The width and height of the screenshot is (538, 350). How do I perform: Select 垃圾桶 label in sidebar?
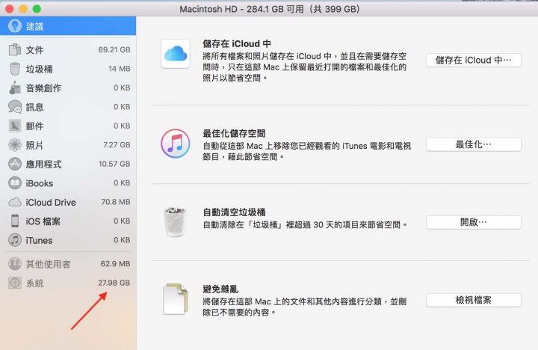(40, 69)
